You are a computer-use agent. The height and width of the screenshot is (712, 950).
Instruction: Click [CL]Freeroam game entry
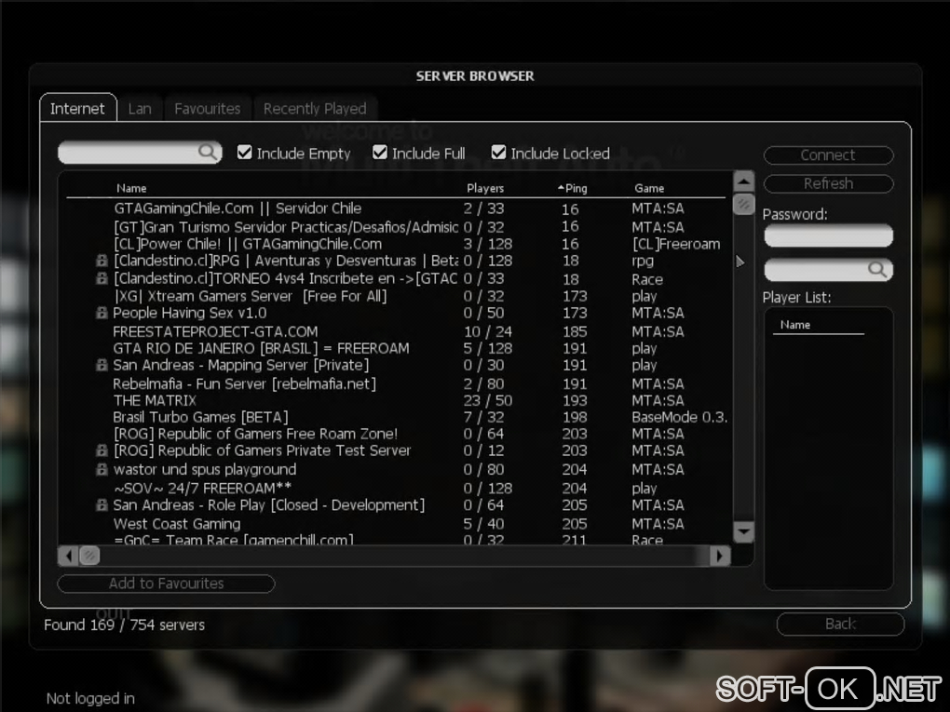676,244
